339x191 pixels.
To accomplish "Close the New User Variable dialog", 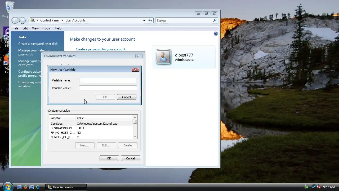I will tap(135, 70).
